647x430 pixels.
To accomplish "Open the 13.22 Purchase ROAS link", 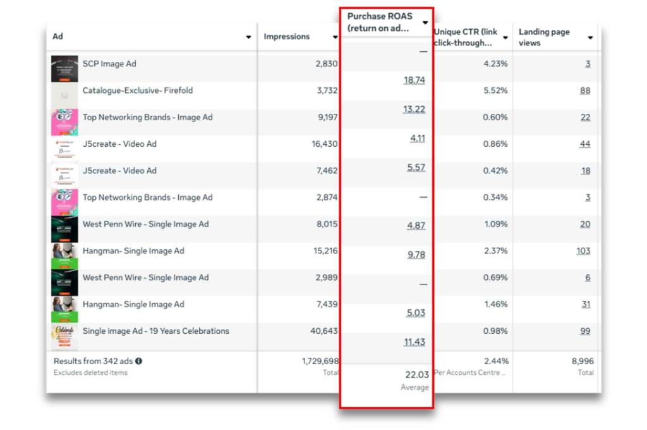I will 414,109.
